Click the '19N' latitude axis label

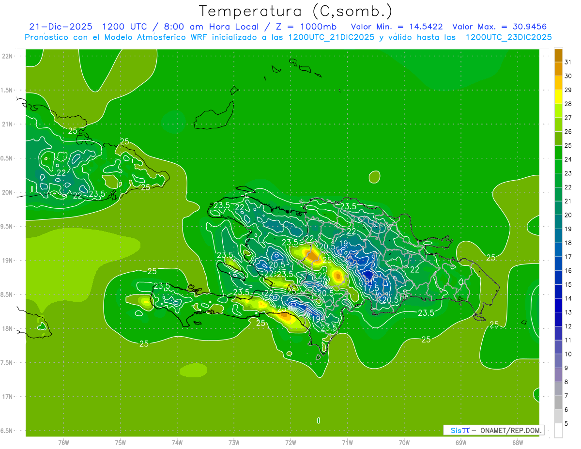point(7,261)
